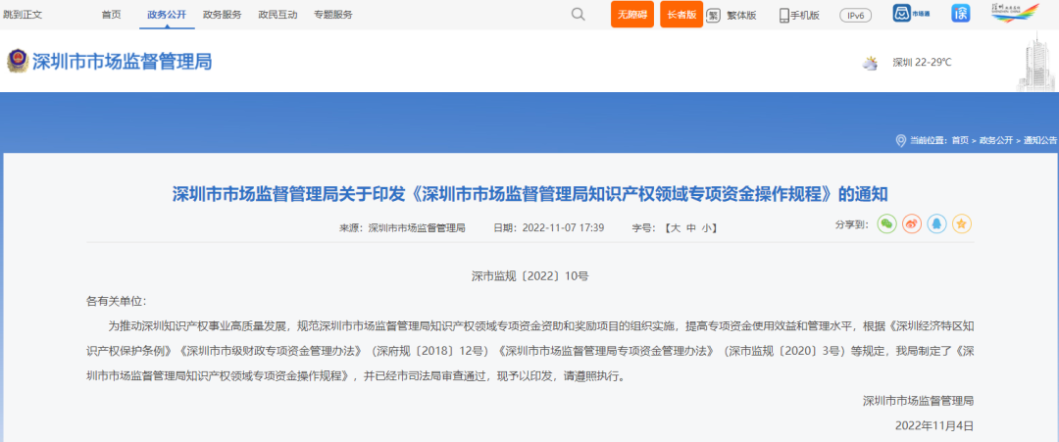Click 深圳 22-29℃ weather text
This screenshot has width=1059, height=442.
[x=922, y=62]
